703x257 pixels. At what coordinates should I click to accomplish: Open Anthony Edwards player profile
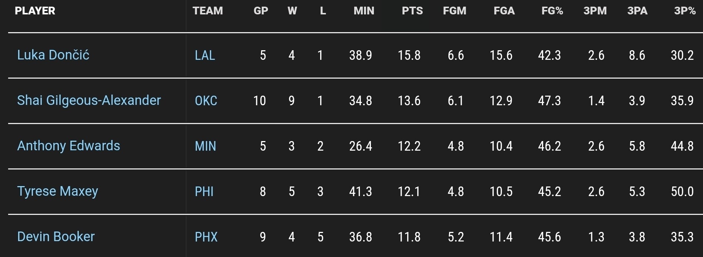point(68,146)
